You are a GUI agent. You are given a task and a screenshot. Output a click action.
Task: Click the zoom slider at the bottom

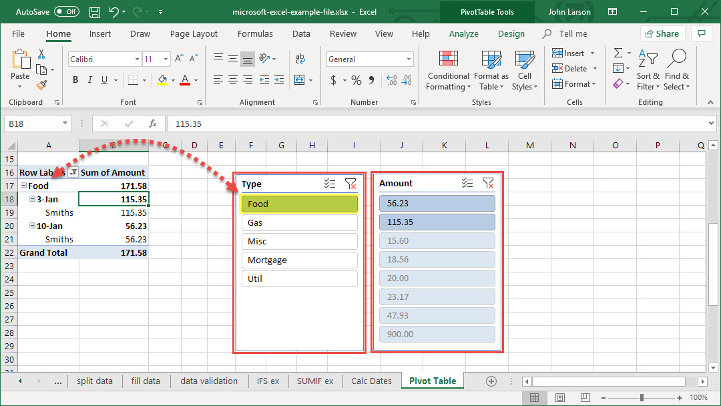tap(642, 397)
